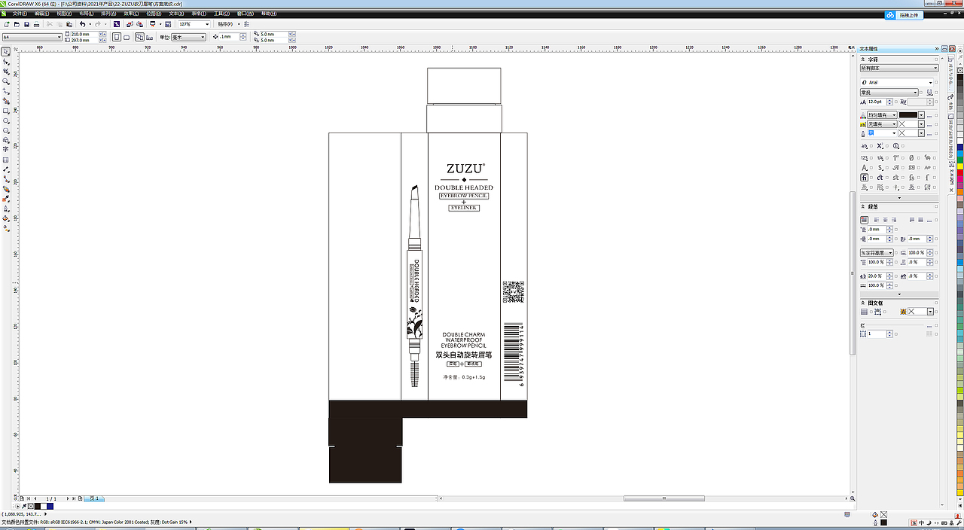Select the Smart Fill tool
The image size is (964, 530).
6,100
